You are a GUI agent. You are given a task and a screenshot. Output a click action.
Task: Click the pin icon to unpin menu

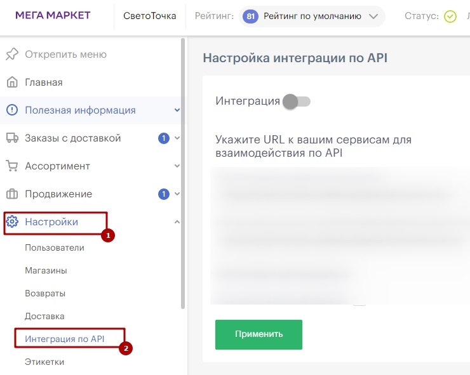pos(12,54)
